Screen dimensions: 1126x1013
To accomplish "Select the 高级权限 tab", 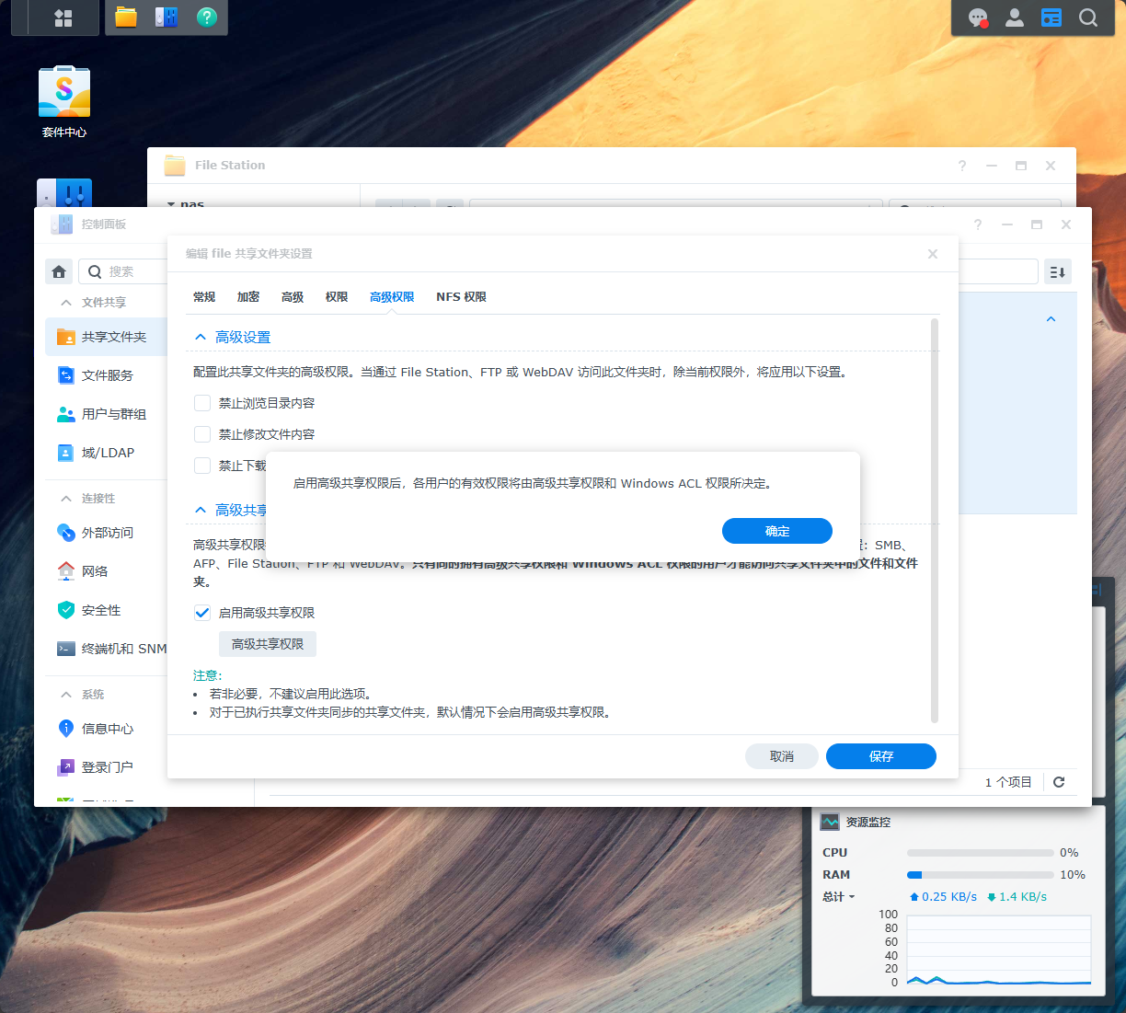I will [392, 297].
